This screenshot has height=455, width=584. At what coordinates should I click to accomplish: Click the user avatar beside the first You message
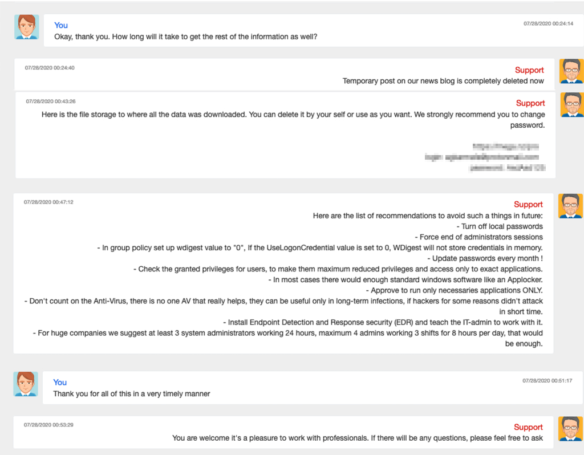[x=26, y=27]
